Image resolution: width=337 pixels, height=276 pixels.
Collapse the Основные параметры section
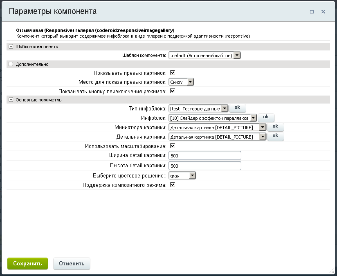pos(11,100)
